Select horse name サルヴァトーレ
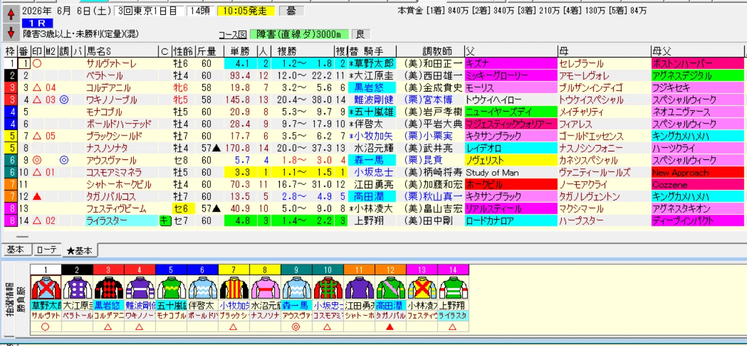The width and height of the screenshot is (747, 346). pyautogui.click(x=113, y=63)
